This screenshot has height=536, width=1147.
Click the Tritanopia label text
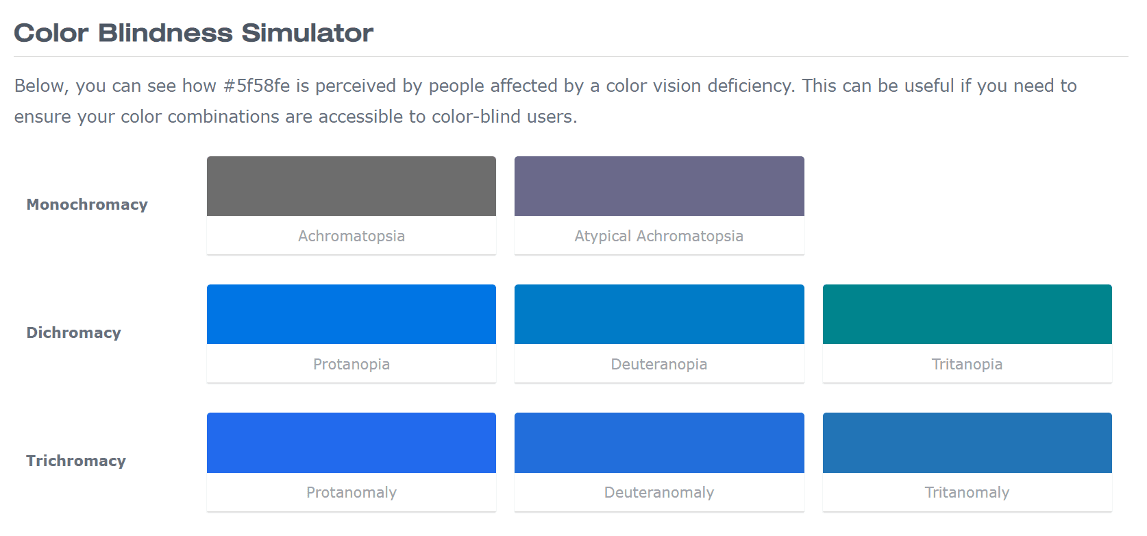pos(967,364)
